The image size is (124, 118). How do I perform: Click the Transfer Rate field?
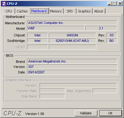tap(52, 91)
